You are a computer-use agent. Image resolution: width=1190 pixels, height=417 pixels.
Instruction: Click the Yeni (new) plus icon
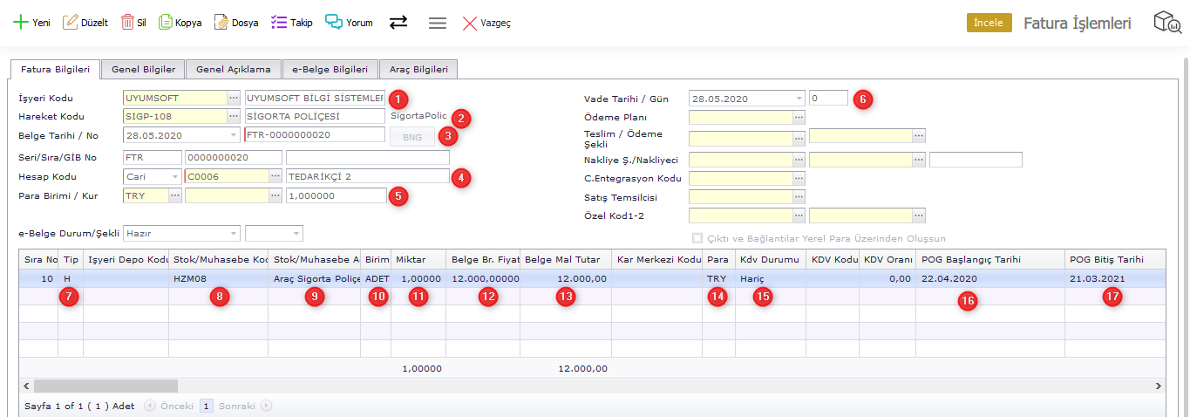(x=20, y=23)
